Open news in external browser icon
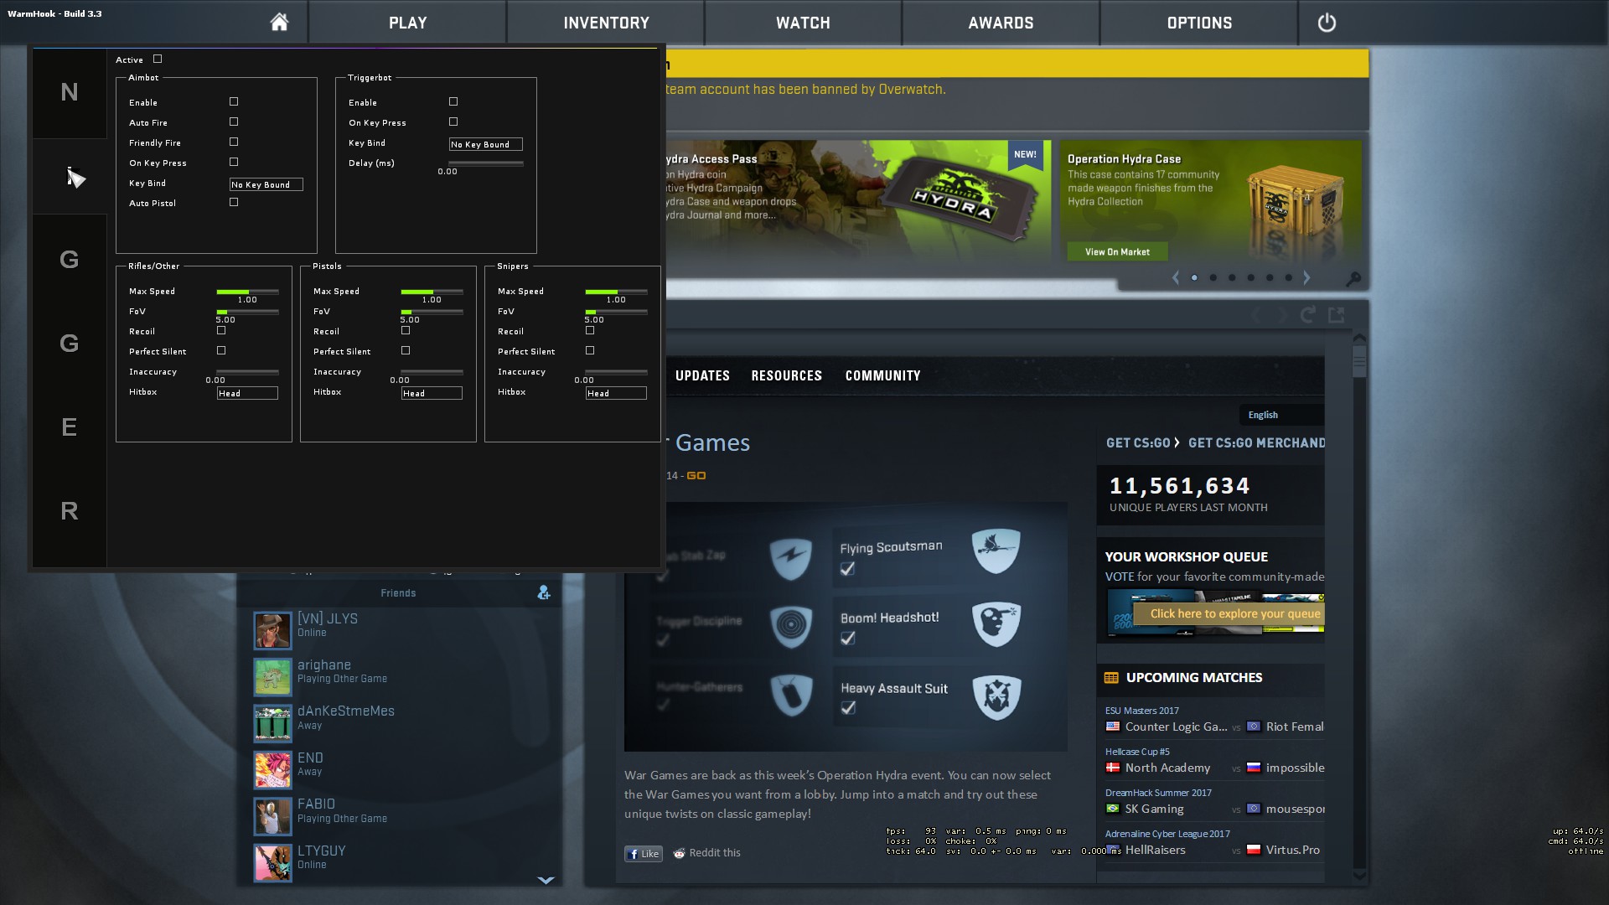 (x=1337, y=315)
